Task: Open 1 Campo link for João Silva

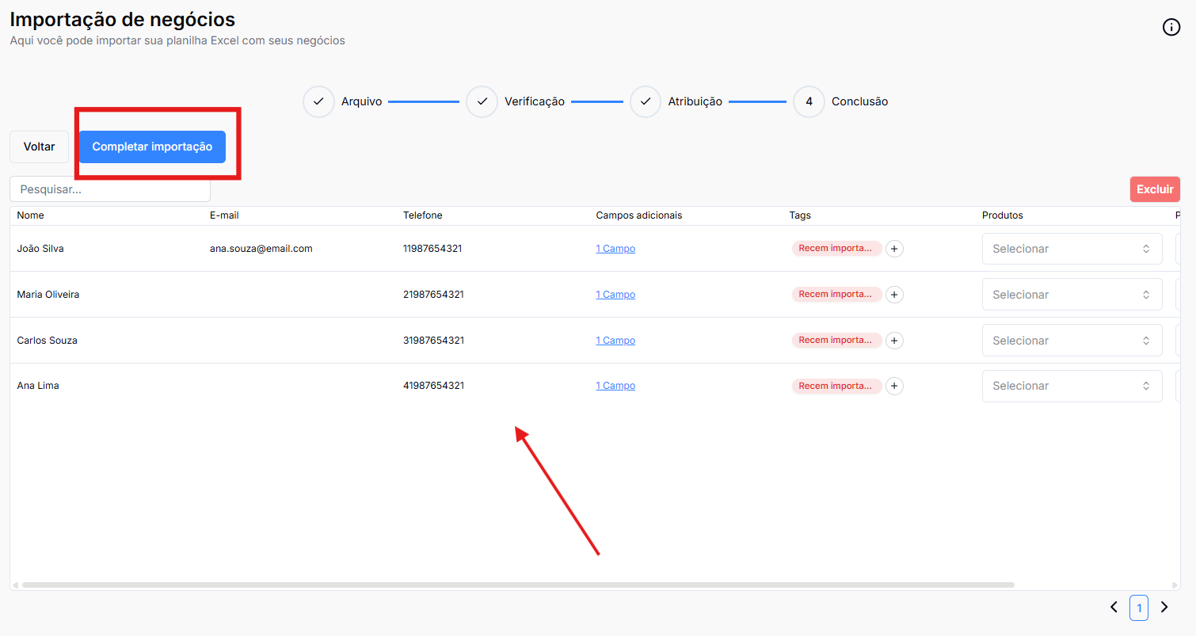Action: [615, 249]
